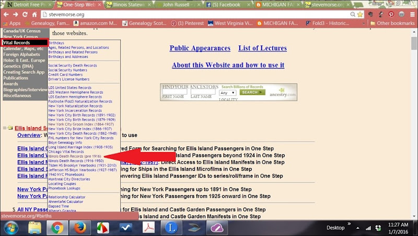Open Illinois Death Records (pre 1916) entry
Image resolution: width=418 pixels, height=236 pixels.
click(75, 156)
